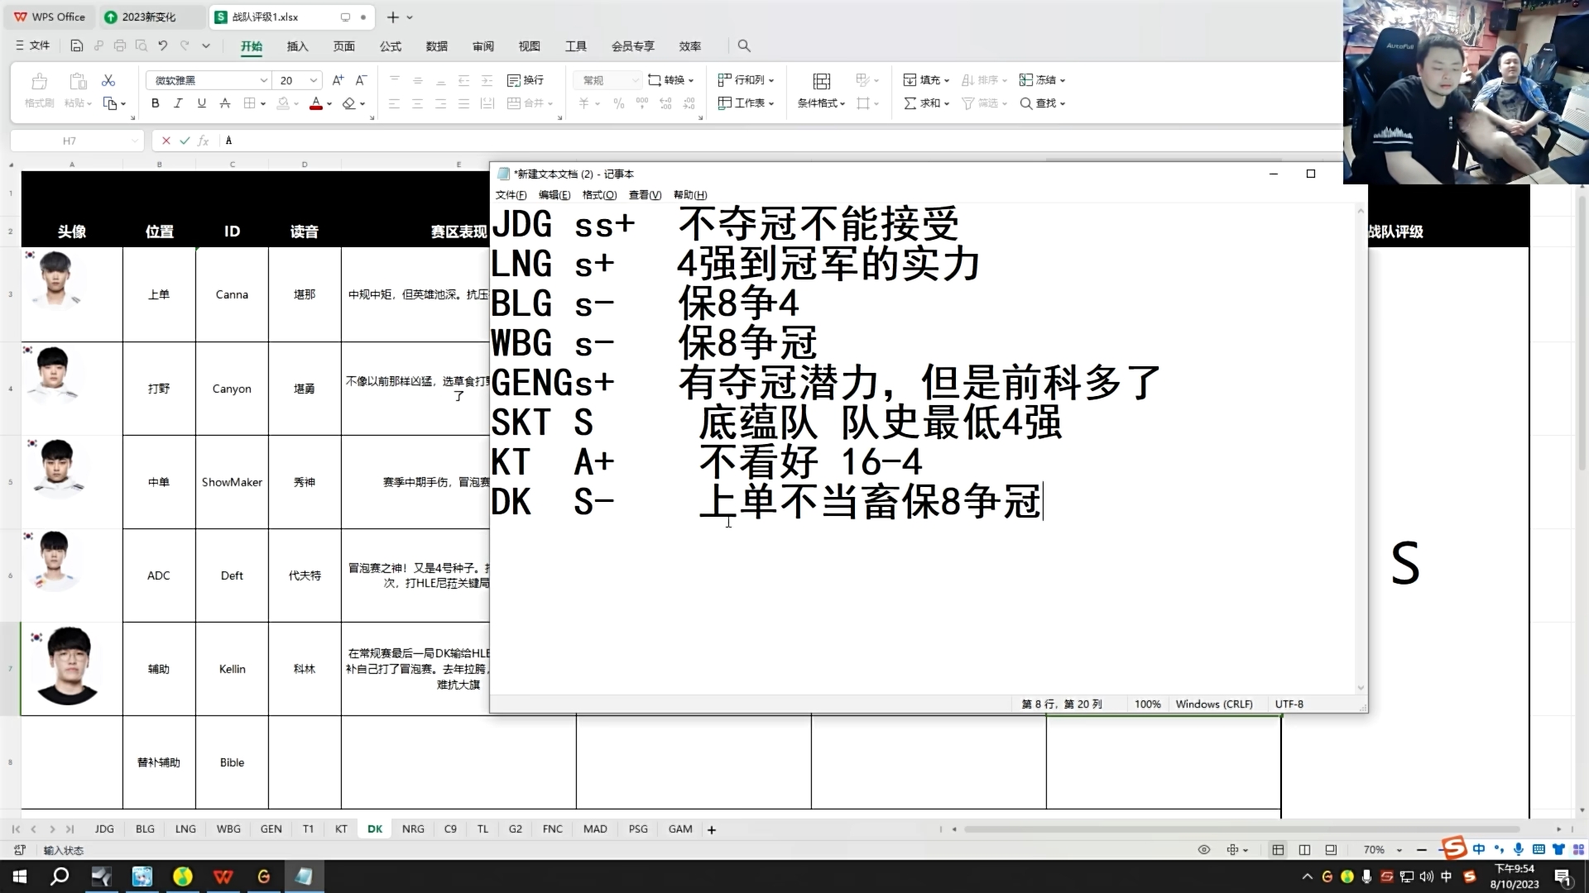Click the new tab plus button in WPS
The width and height of the screenshot is (1589, 893).
pos(393,17)
